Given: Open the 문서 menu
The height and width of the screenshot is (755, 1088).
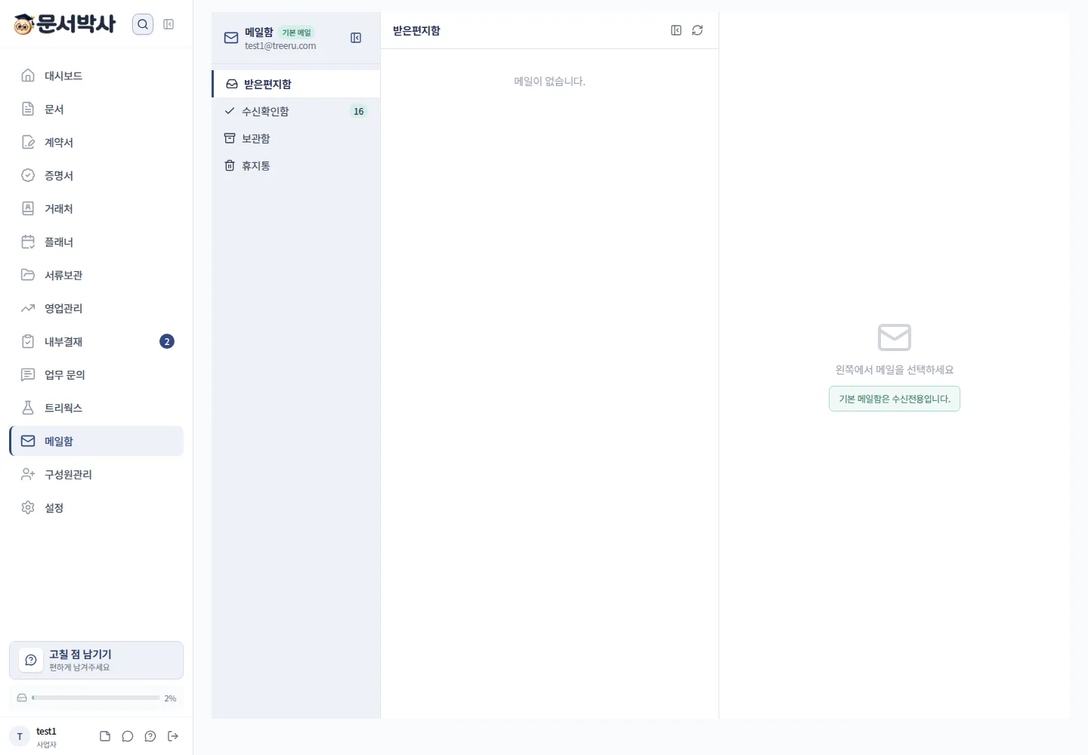Looking at the screenshot, I should 96,109.
